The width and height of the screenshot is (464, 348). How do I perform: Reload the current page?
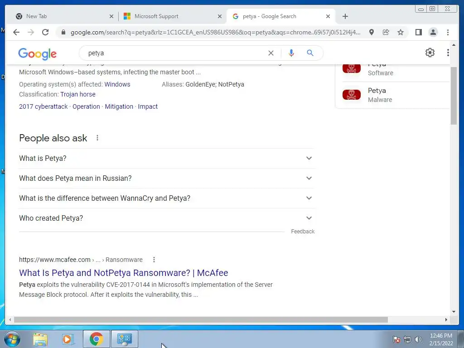pyautogui.click(x=45, y=32)
